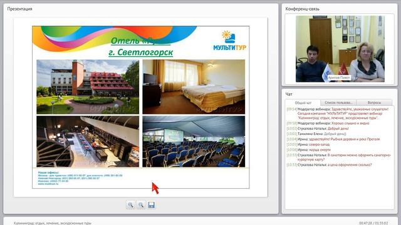Open the Вопросы tab in chat
The height and width of the screenshot is (225, 401).
click(x=374, y=102)
